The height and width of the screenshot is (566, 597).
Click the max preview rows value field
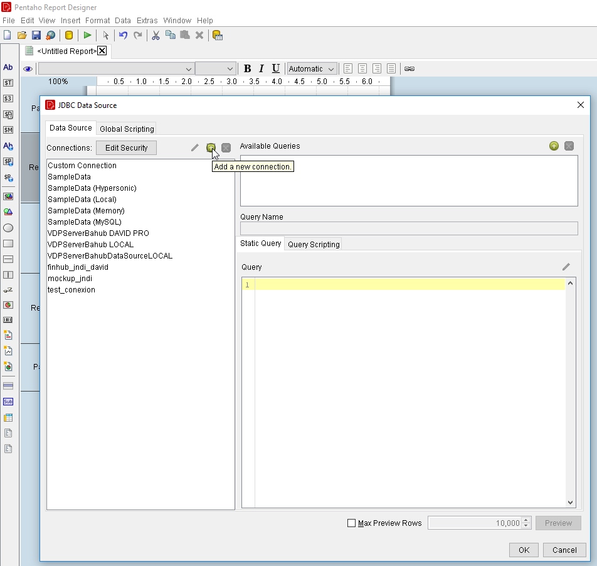pyautogui.click(x=475, y=523)
